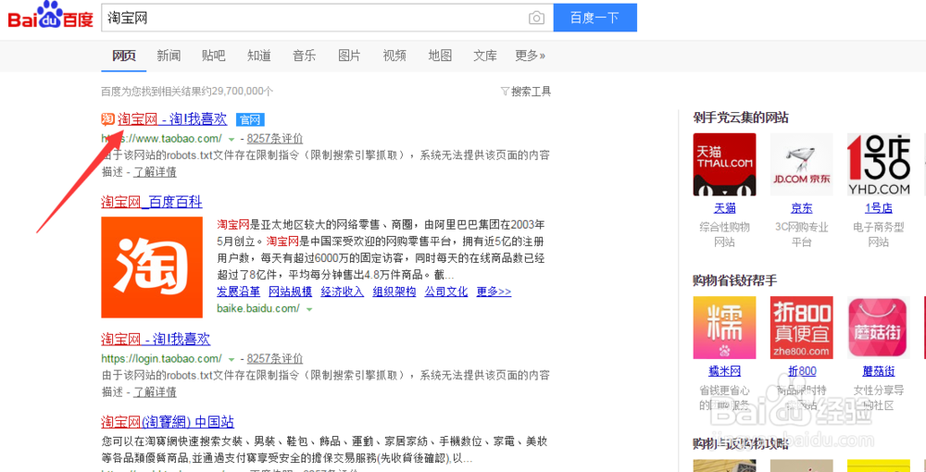
Task: Open the 经济收入 sublink
Action: tap(343, 292)
